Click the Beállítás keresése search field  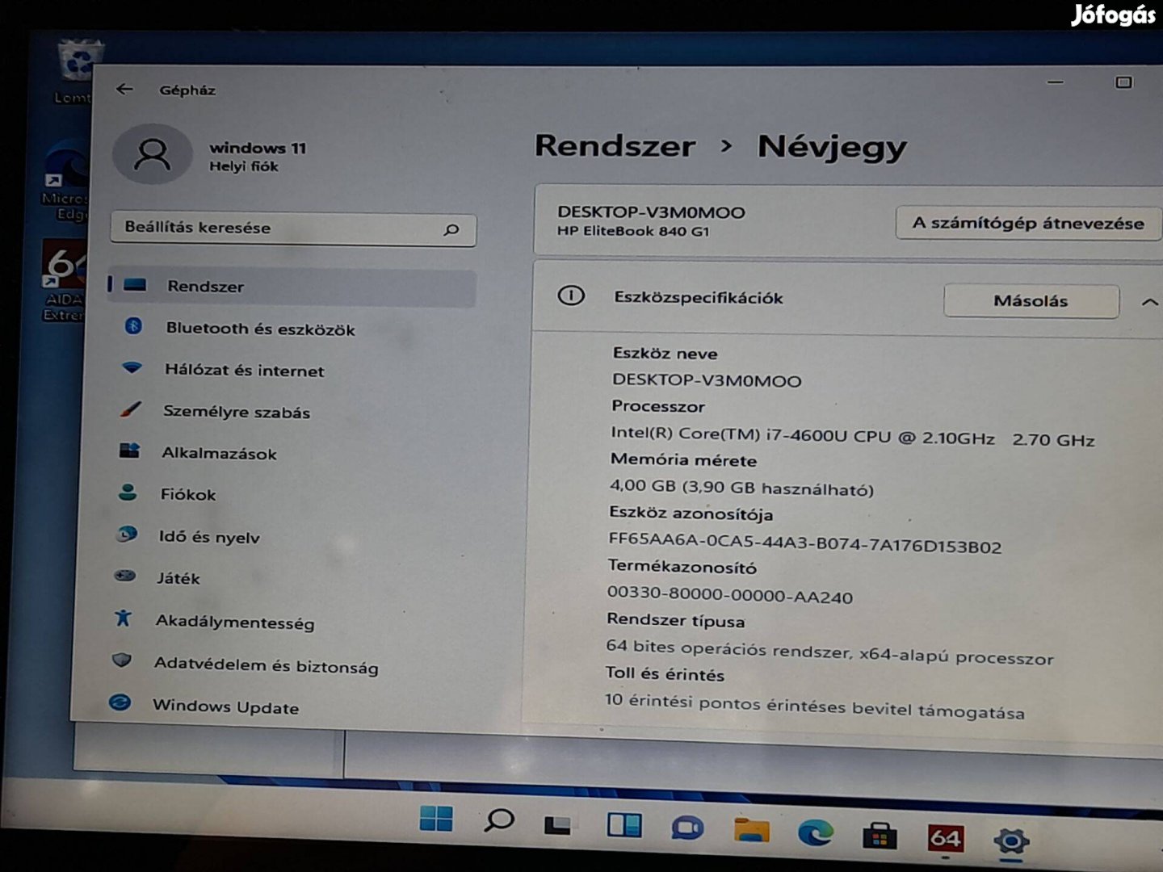[293, 228]
